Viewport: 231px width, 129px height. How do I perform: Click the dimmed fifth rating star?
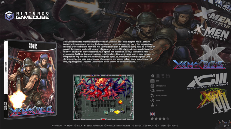(168, 119)
